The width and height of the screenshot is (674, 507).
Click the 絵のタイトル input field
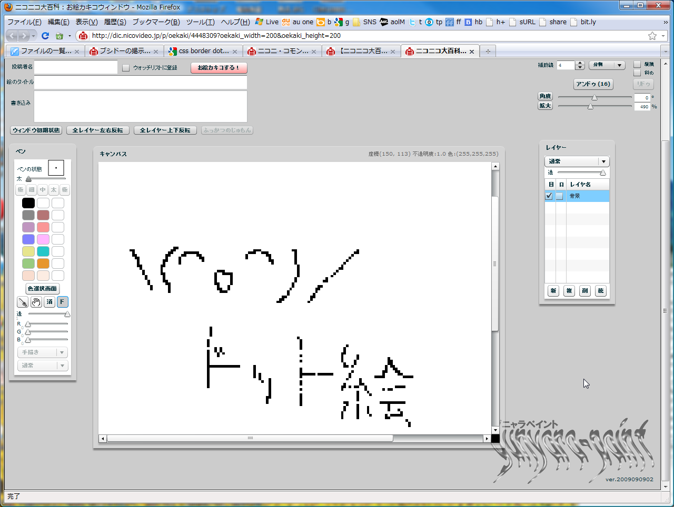coord(141,83)
